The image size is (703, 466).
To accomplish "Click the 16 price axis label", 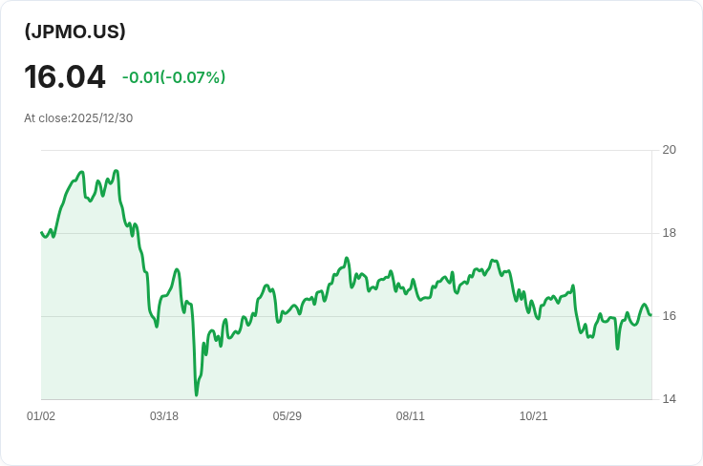I will click(670, 316).
